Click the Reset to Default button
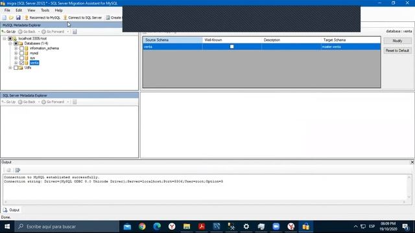This screenshot has width=415, height=233. click(x=397, y=50)
